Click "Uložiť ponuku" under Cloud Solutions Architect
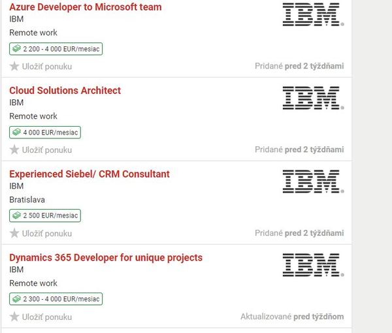Image resolution: width=392 pixels, height=333 pixels. pos(47,150)
